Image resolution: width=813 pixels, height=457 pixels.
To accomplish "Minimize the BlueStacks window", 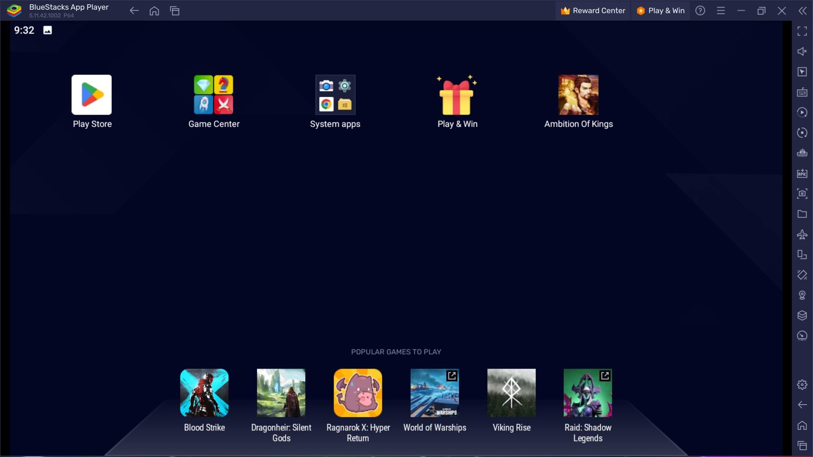I will (x=741, y=11).
